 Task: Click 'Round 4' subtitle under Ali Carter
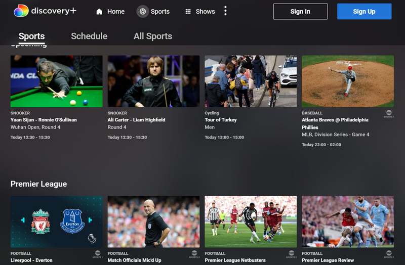(117, 127)
